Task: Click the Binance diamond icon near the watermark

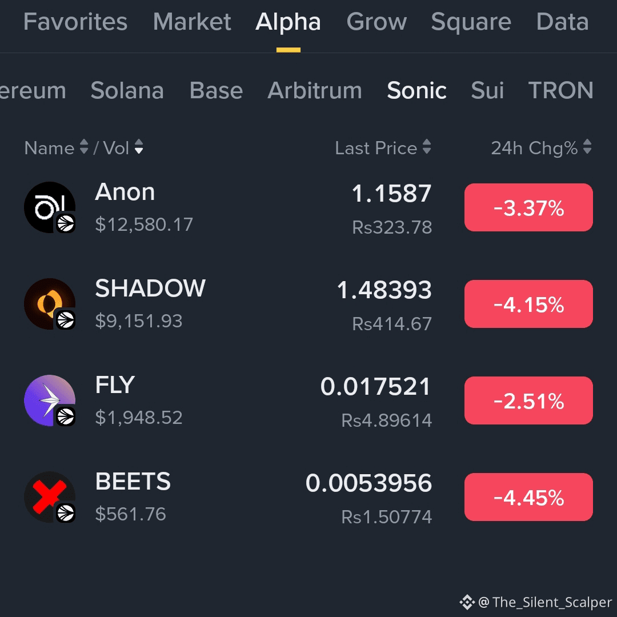Action: (x=467, y=602)
